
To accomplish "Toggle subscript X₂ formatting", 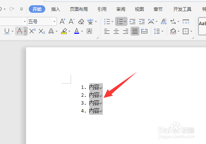I will [x=42, y=31].
